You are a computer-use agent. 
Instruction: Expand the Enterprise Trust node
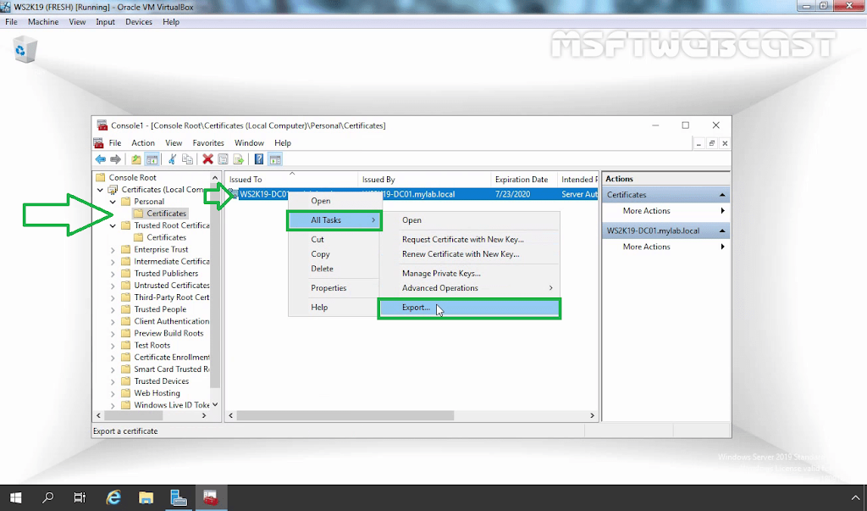113,250
